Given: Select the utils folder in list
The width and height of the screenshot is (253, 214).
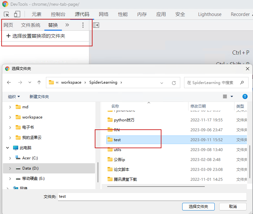Looking at the screenshot, I should point(117,149).
